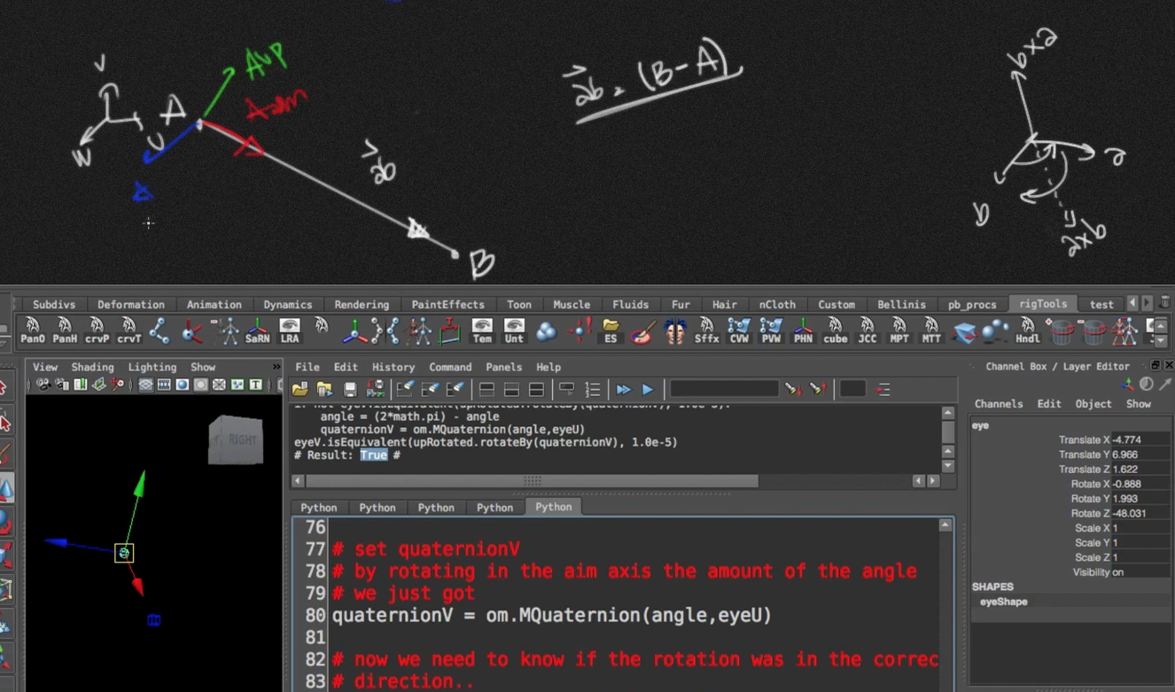This screenshot has width=1175, height=692.
Task: Open the rigTools shelf tab
Action: click(x=1043, y=304)
